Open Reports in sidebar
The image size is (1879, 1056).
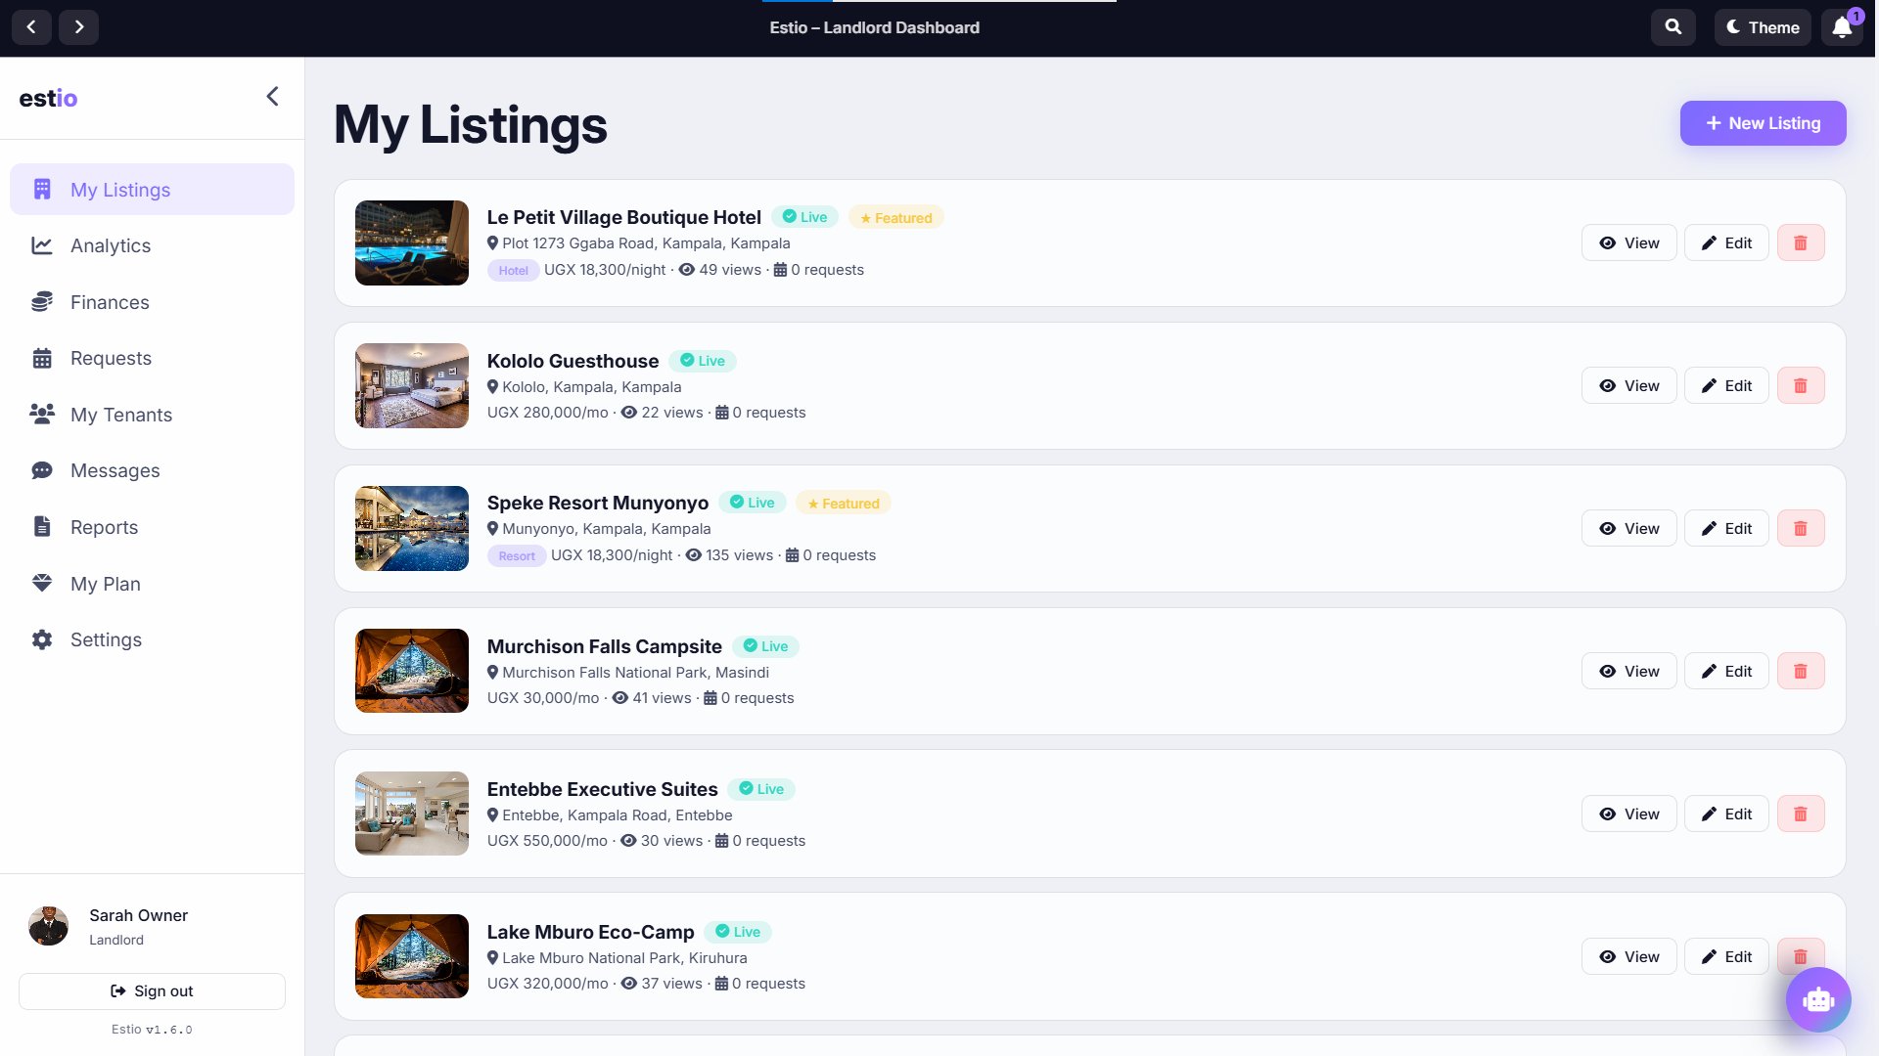pos(152,527)
